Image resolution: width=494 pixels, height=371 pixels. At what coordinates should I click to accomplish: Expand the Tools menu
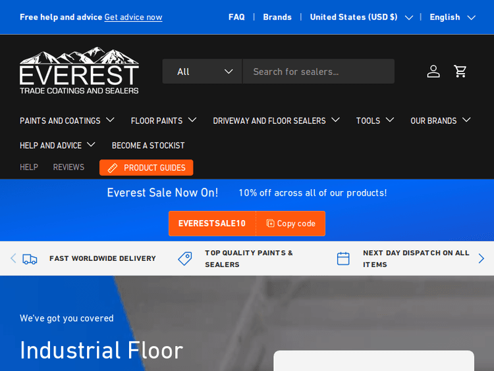click(375, 121)
